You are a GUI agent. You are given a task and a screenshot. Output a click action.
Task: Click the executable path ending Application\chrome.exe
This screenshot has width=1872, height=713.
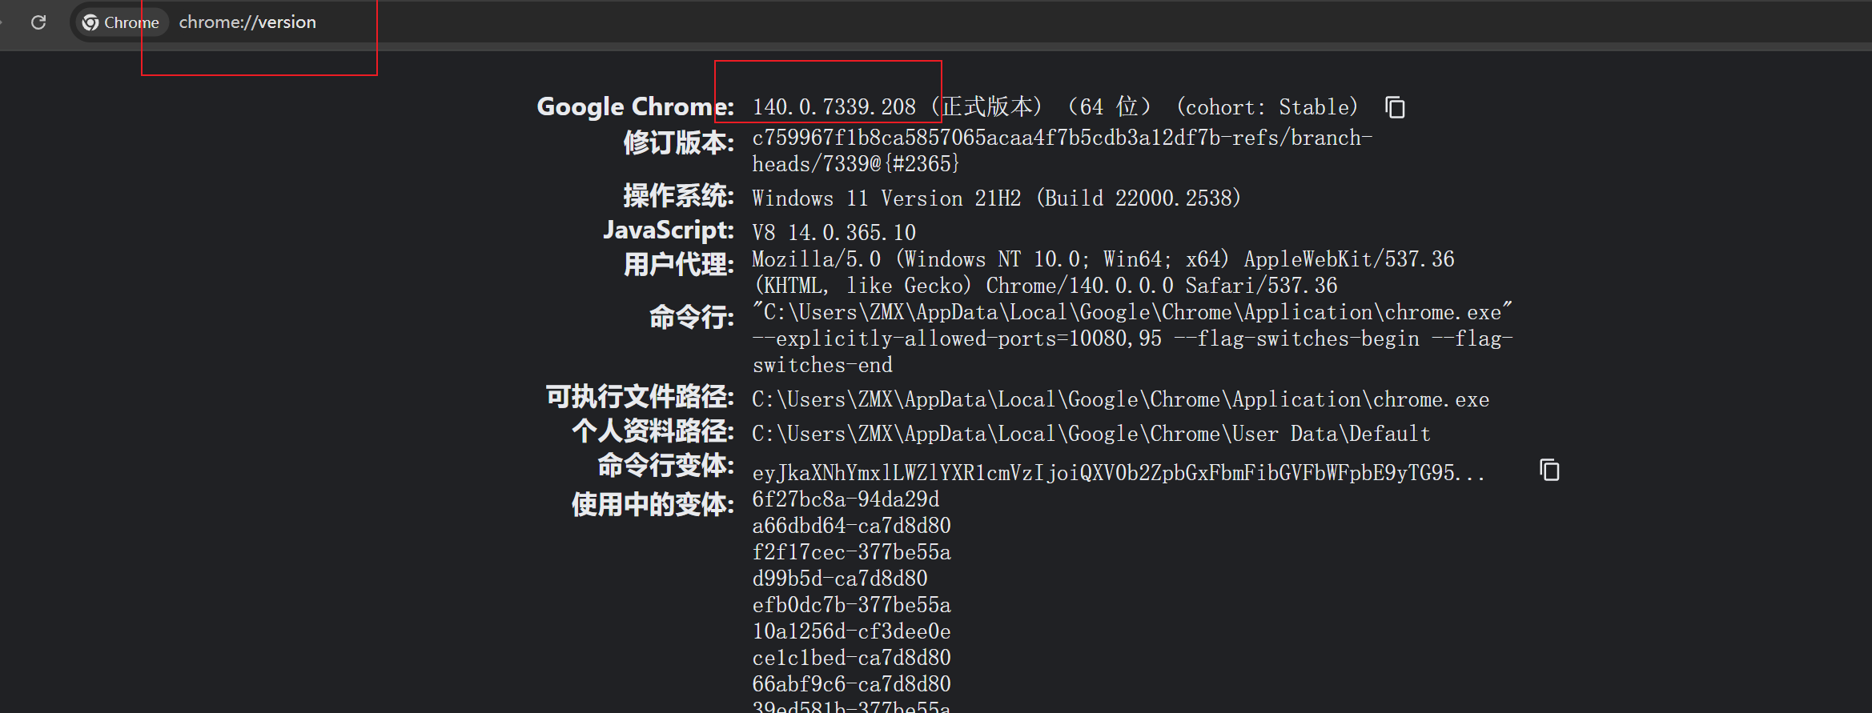(x=1120, y=399)
